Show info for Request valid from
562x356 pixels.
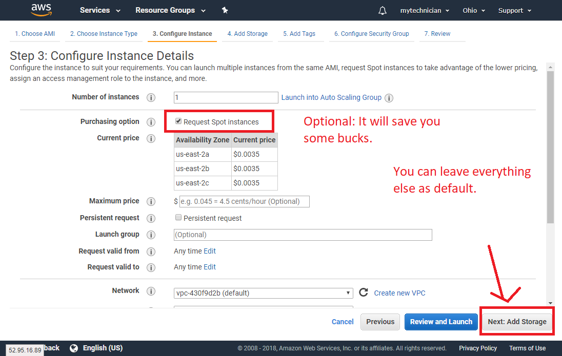pyautogui.click(x=151, y=252)
